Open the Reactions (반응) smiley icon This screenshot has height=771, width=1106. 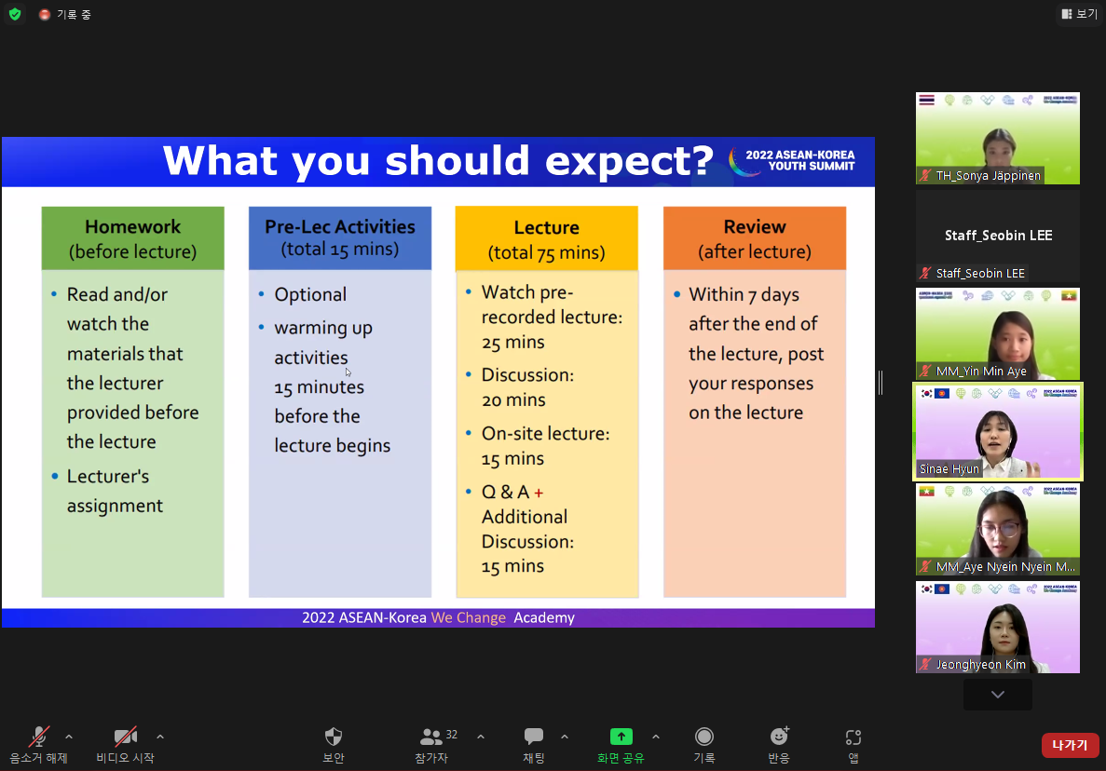(x=779, y=737)
